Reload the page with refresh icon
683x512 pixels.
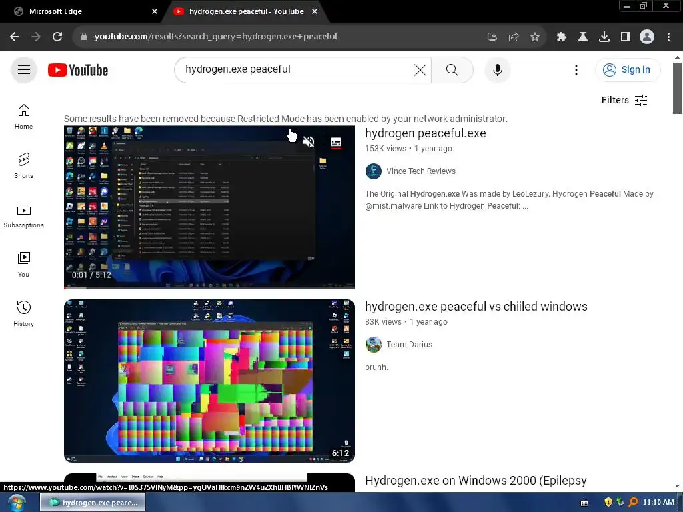[57, 37]
